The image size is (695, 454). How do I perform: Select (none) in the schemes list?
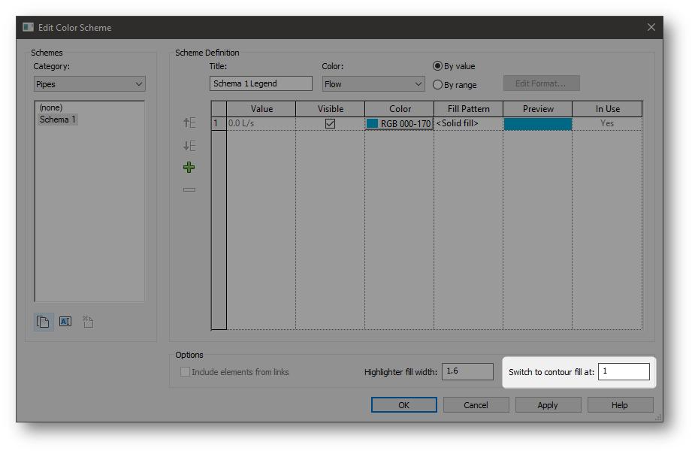[x=51, y=107]
